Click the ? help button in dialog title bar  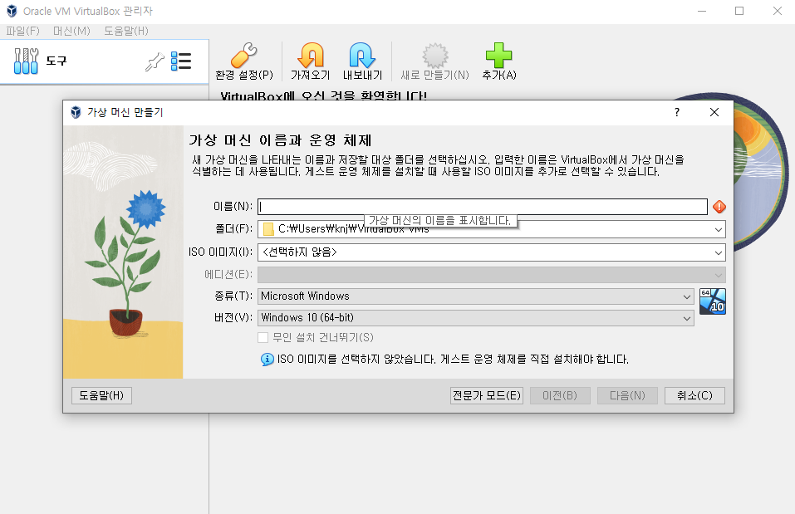click(x=677, y=112)
